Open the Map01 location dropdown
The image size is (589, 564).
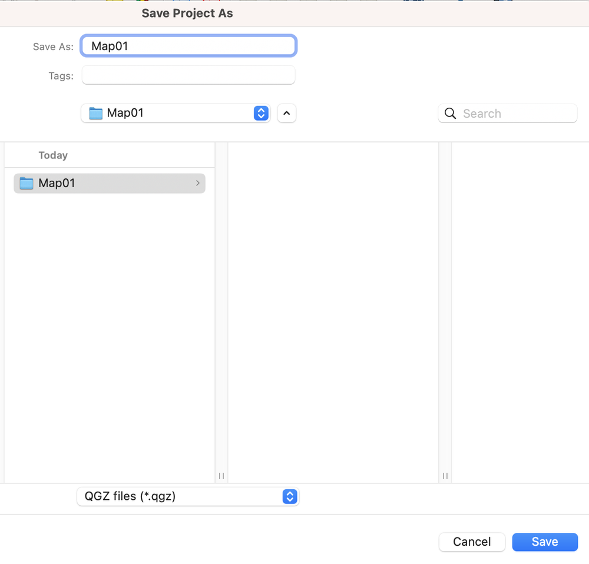click(x=176, y=113)
